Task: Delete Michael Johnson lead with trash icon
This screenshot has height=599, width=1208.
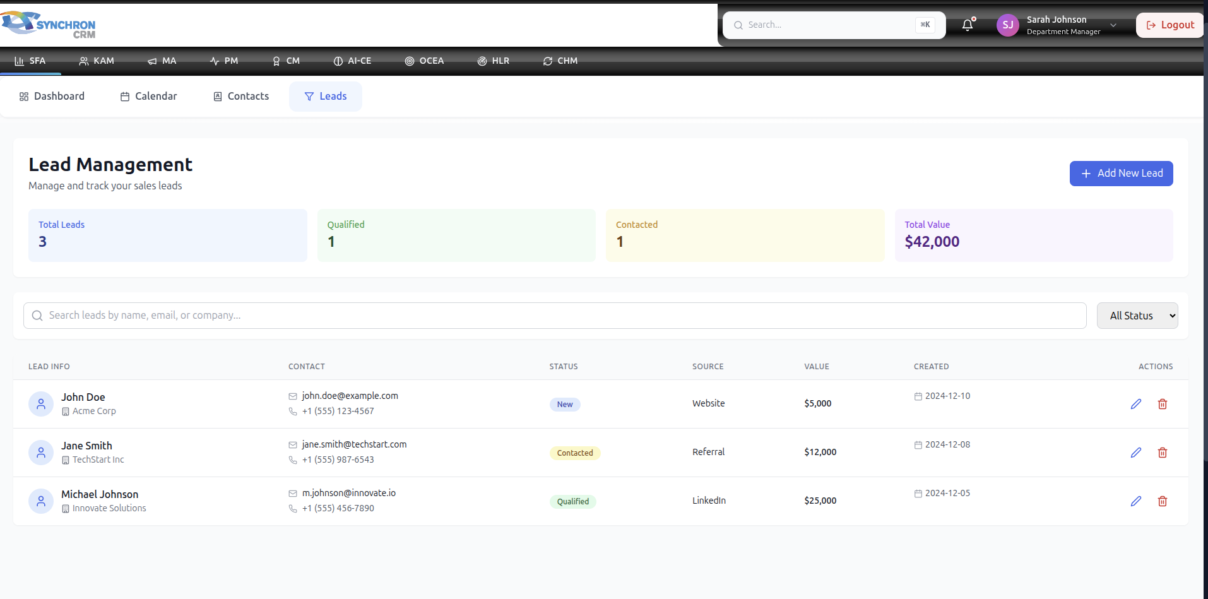Action: click(1162, 501)
